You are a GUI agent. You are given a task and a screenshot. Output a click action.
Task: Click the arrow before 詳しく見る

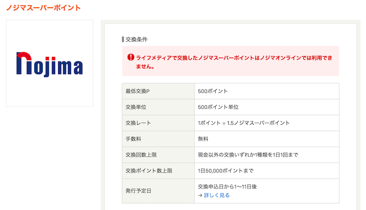pyautogui.click(x=200, y=195)
